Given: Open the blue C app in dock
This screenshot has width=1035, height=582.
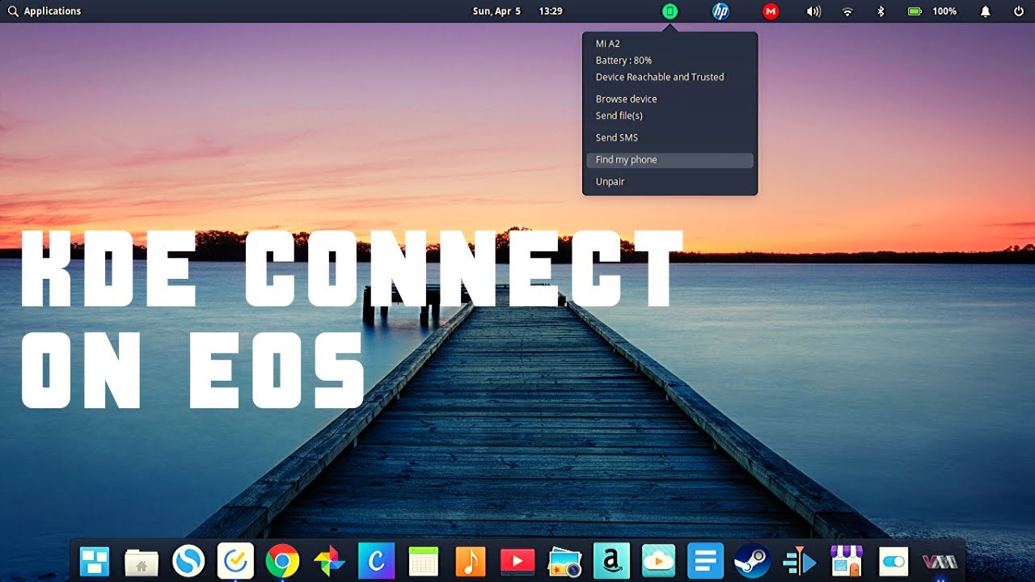Looking at the screenshot, I should 376,560.
